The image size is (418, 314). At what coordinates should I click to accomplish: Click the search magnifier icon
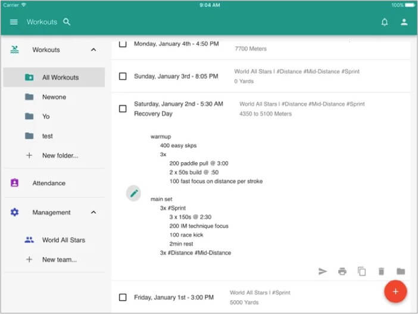click(67, 22)
